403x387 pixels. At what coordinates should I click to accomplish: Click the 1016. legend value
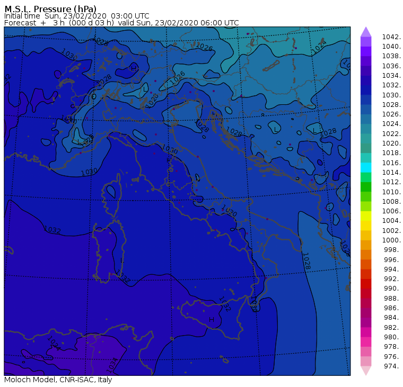tap(391, 163)
